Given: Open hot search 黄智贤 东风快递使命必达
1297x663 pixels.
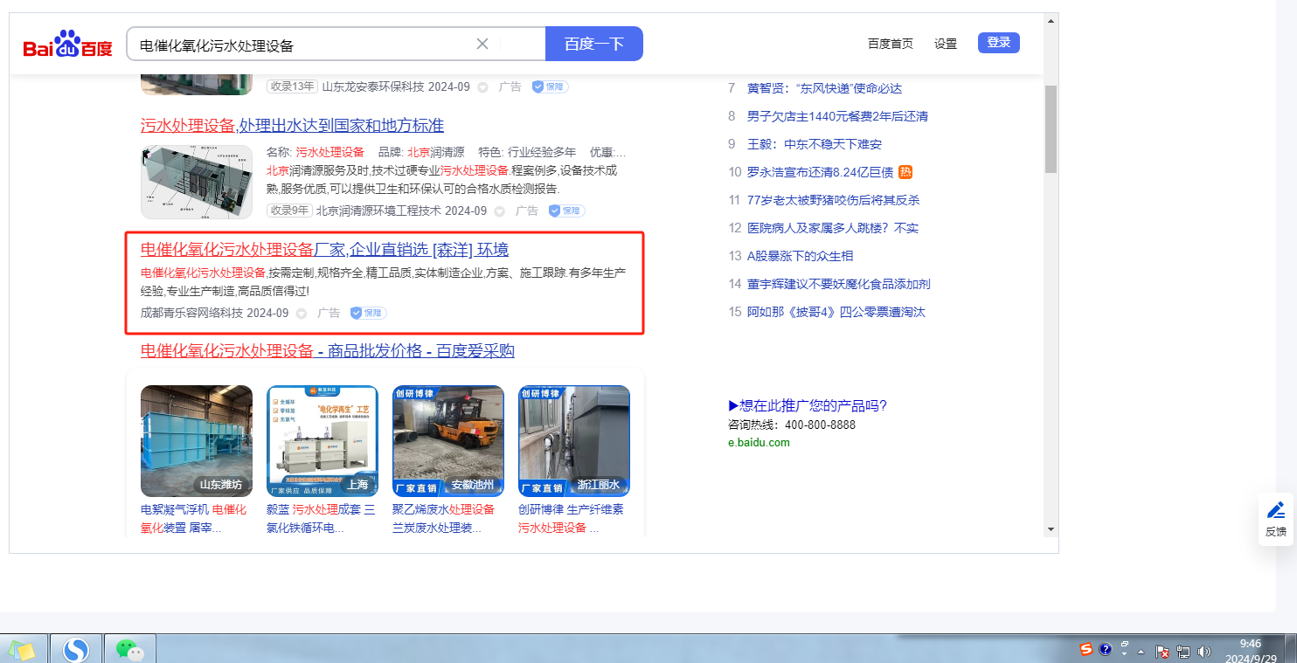Looking at the screenshot, I should (824, 88).
